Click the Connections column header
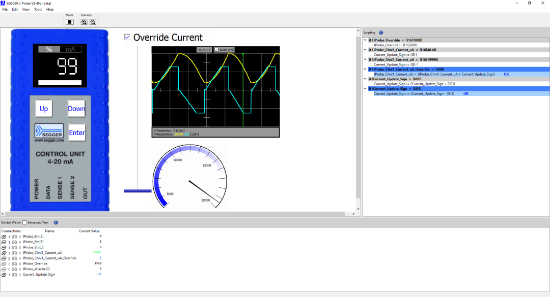 pos(11,231)
